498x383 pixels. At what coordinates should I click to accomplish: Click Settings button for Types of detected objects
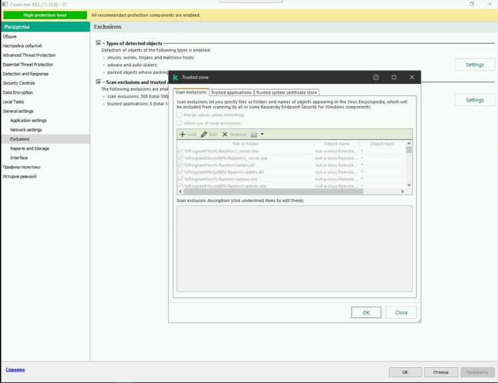(x=475, y=65)
